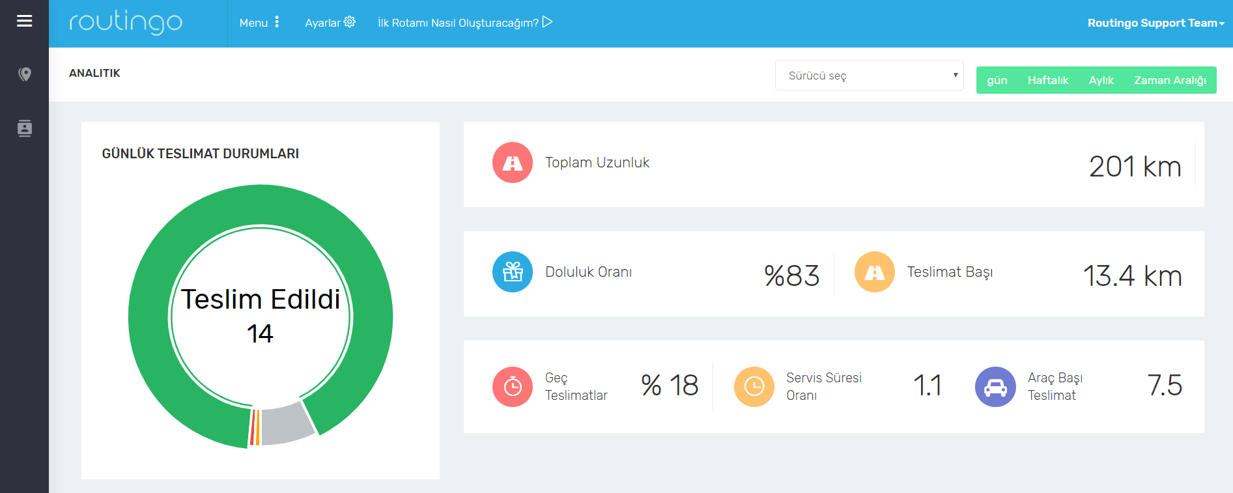Click the three-dot icon next to Menu

[x=277, y=22]
